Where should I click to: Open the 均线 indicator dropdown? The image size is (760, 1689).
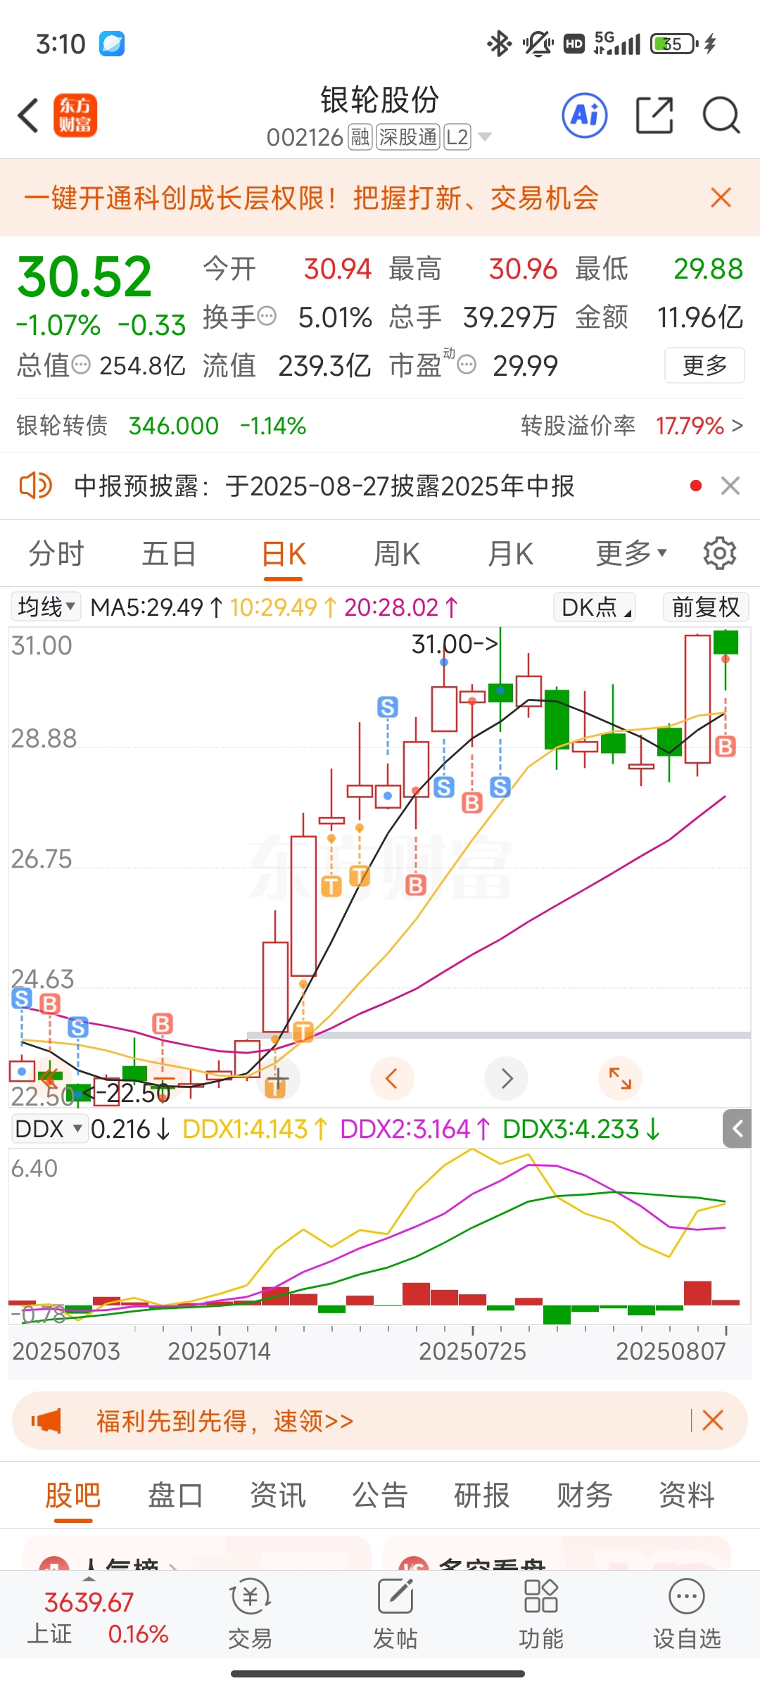46,607
